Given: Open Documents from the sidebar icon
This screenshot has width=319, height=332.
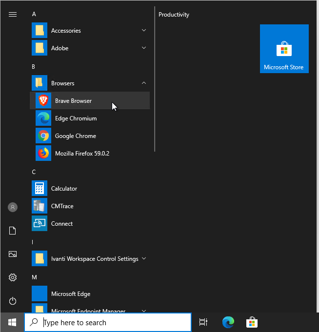Looking at the screenshot, I should (x=13, y=231).
